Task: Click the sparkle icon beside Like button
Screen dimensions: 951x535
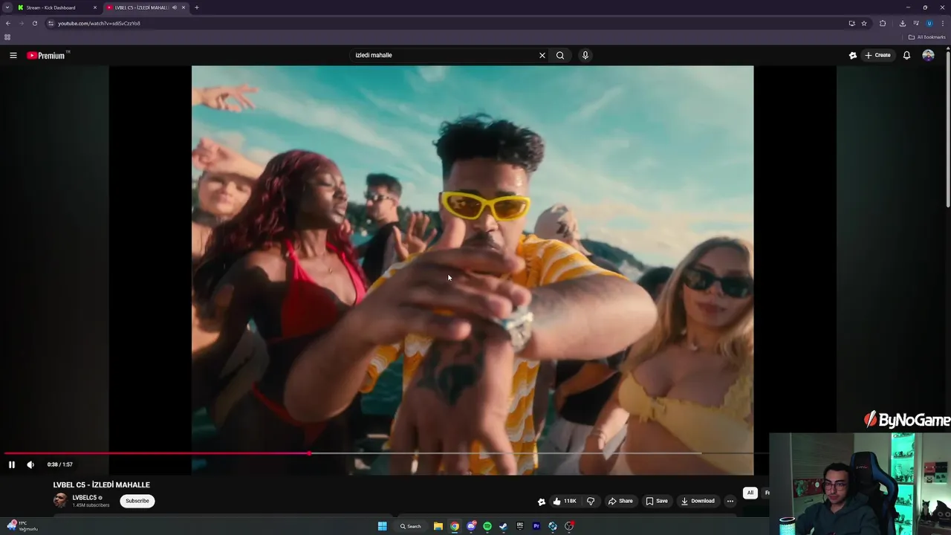Action: (x=542, y=502)
